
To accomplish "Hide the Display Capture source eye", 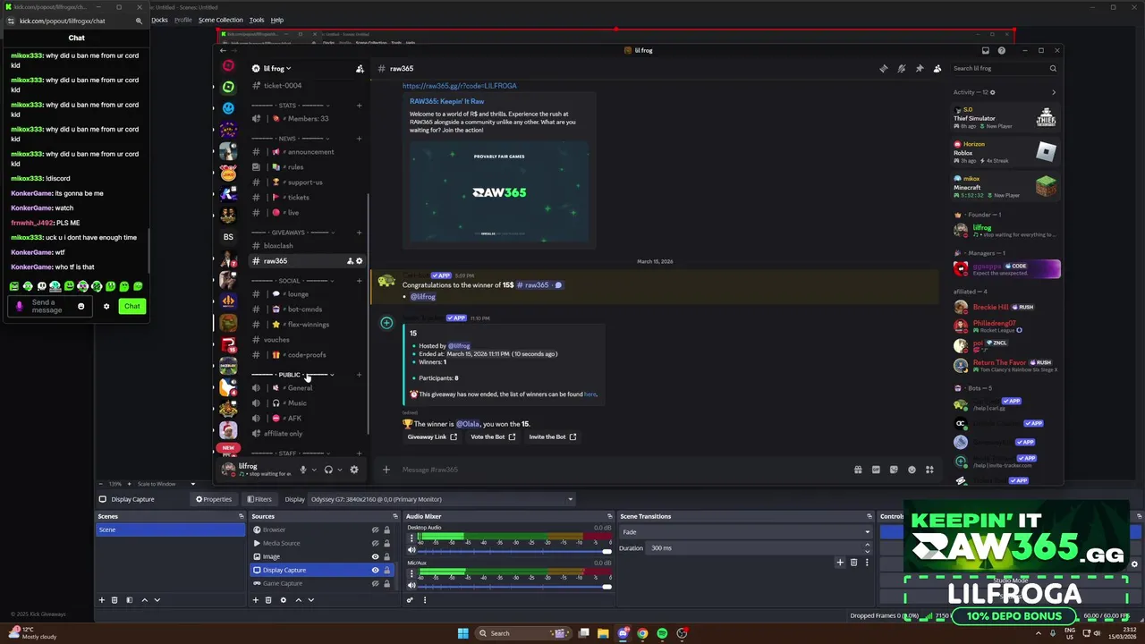I will (375, 570).
